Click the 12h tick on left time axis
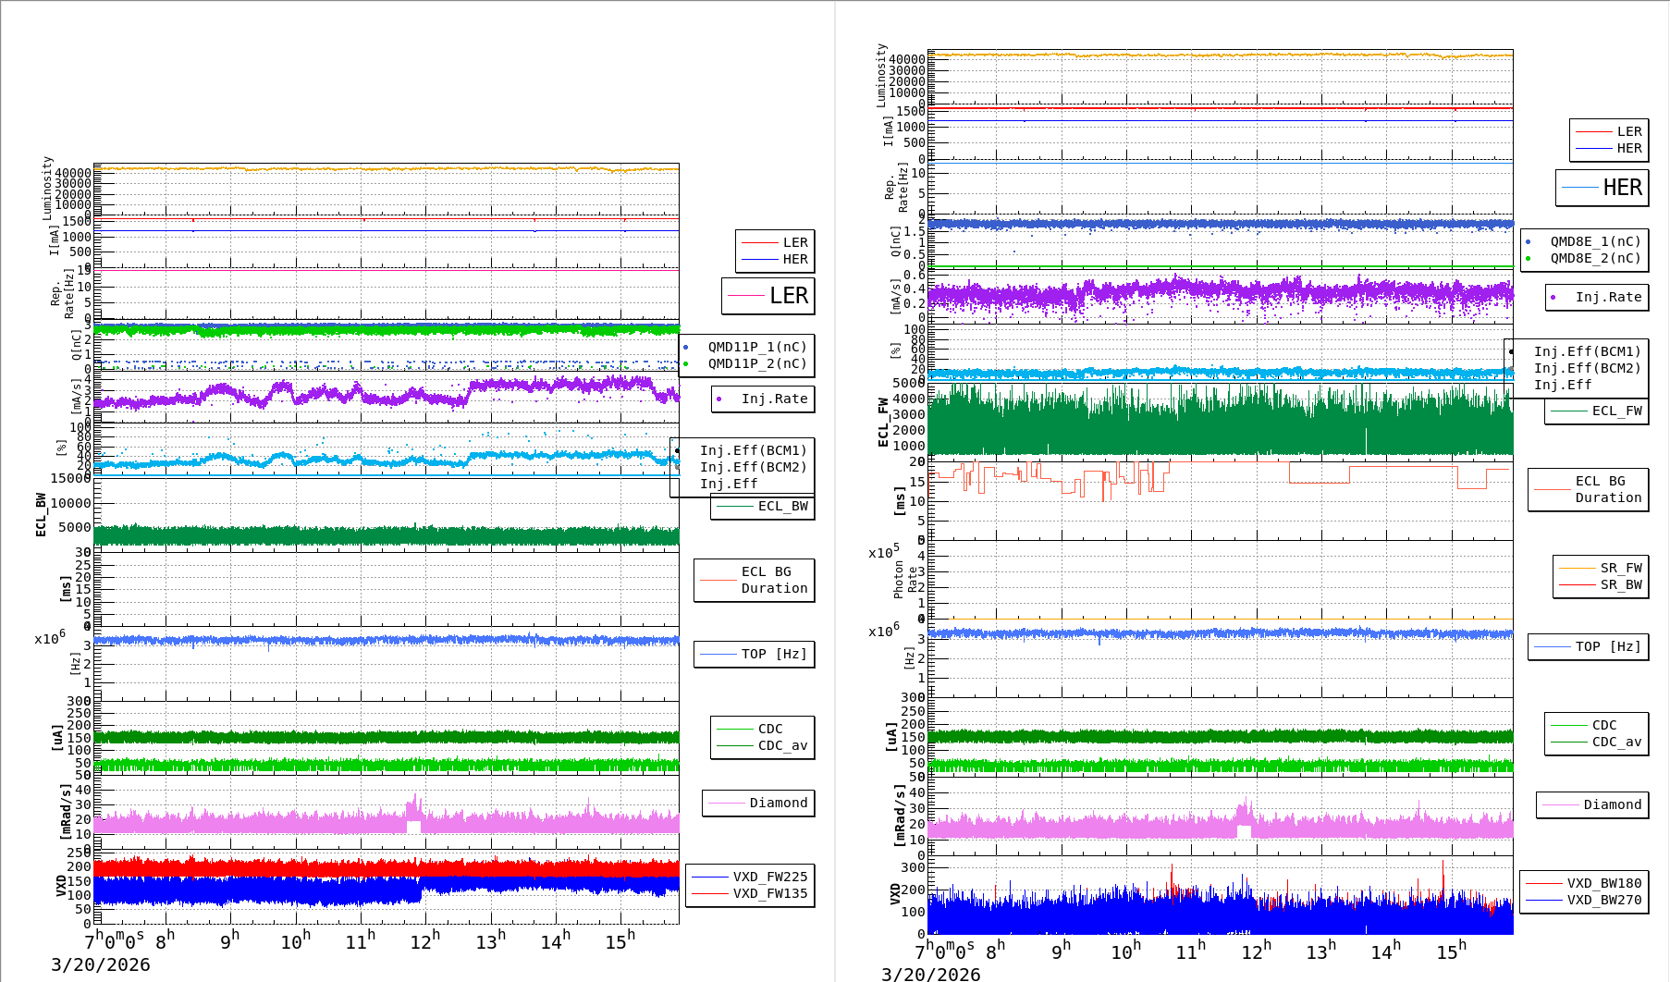1670x982 pixels. pyautogui.click(x=424, y=941)
